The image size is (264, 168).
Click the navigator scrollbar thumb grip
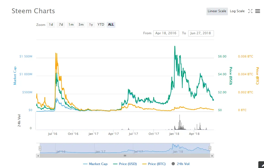coord(125,156)
